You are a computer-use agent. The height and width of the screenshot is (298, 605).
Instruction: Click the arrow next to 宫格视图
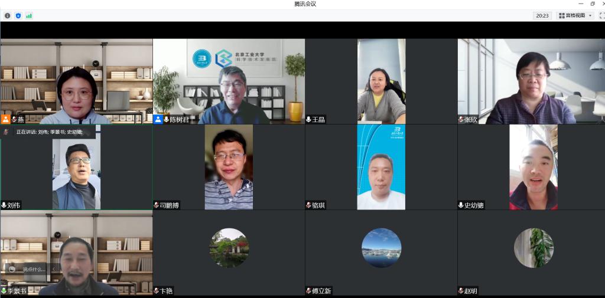[x=590, y=16]
